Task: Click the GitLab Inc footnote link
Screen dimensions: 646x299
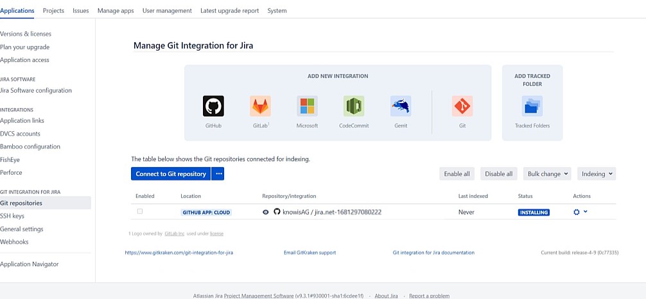Action: pos(174,234)
